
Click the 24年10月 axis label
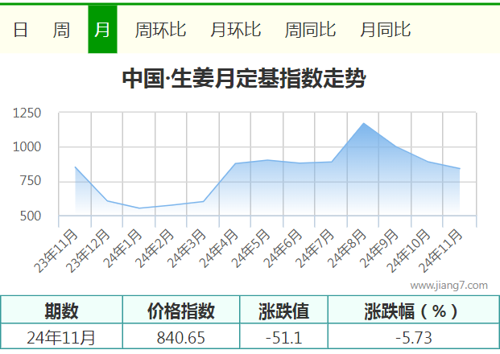click(x=409, y=251)
